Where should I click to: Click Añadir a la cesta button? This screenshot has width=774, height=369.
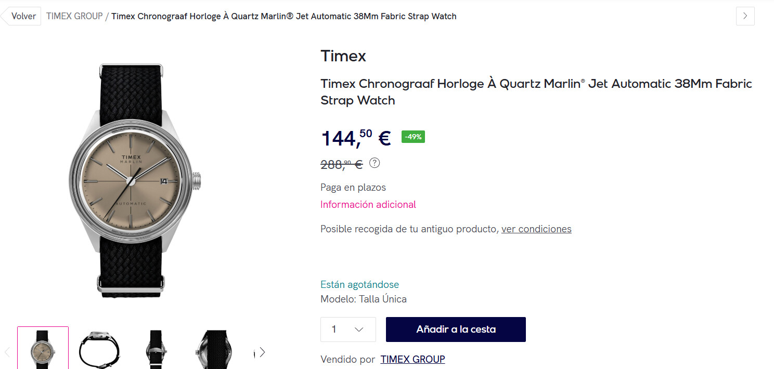(x=456, y=330)
